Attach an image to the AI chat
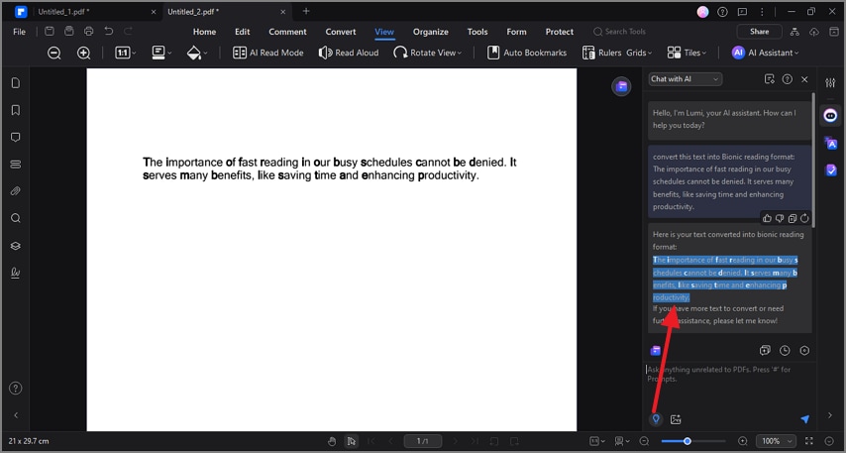846x453 pixels. [x=676, y=419]
